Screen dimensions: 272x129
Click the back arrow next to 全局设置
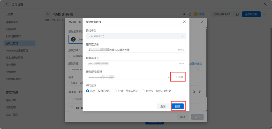[6, 4]
